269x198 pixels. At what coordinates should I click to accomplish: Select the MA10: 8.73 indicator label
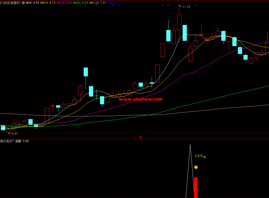tap(48, 3)
